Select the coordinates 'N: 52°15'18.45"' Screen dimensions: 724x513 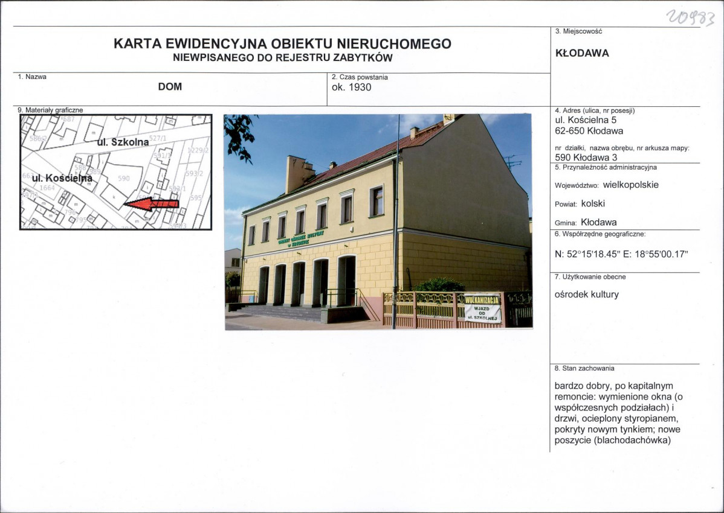pos(587,253)
